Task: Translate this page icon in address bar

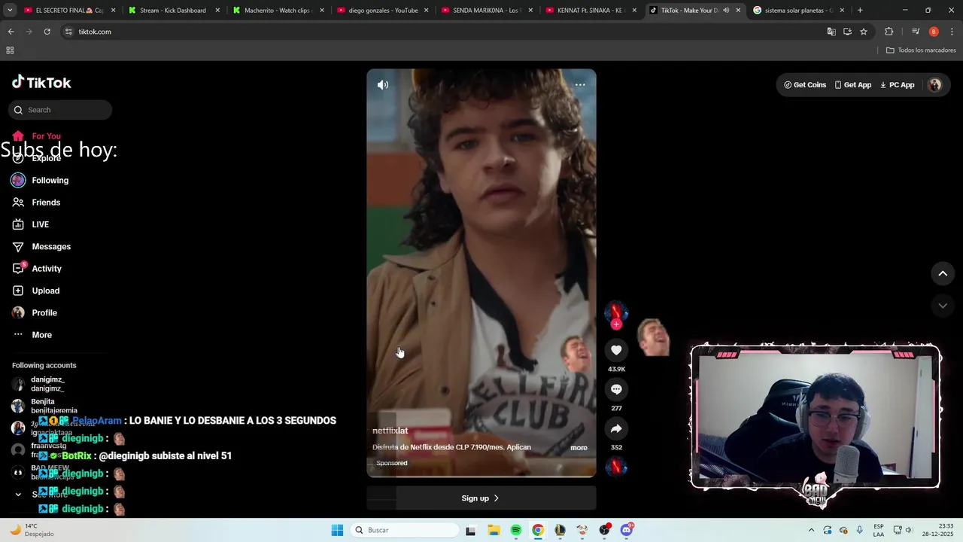Action: coord(831,32)
